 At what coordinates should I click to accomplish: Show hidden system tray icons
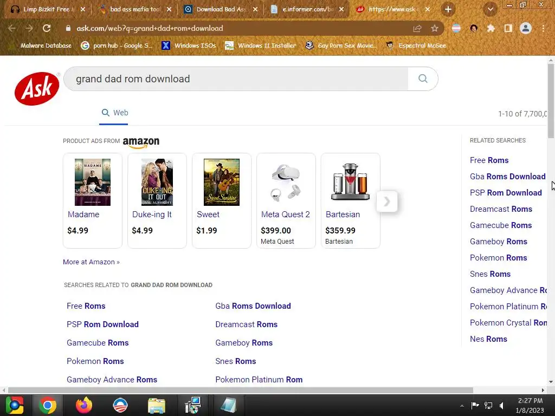coord(462,406)
